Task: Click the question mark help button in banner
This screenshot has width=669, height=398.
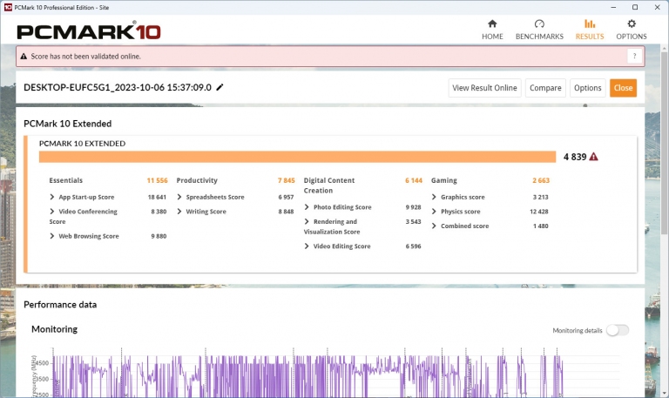Action: pos(634,57)
